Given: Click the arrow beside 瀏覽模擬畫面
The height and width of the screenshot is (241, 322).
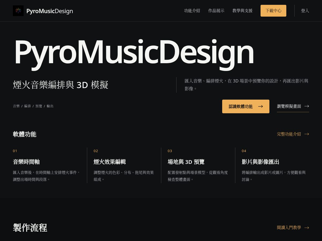Looking at the screenshot, I should 307,106.
